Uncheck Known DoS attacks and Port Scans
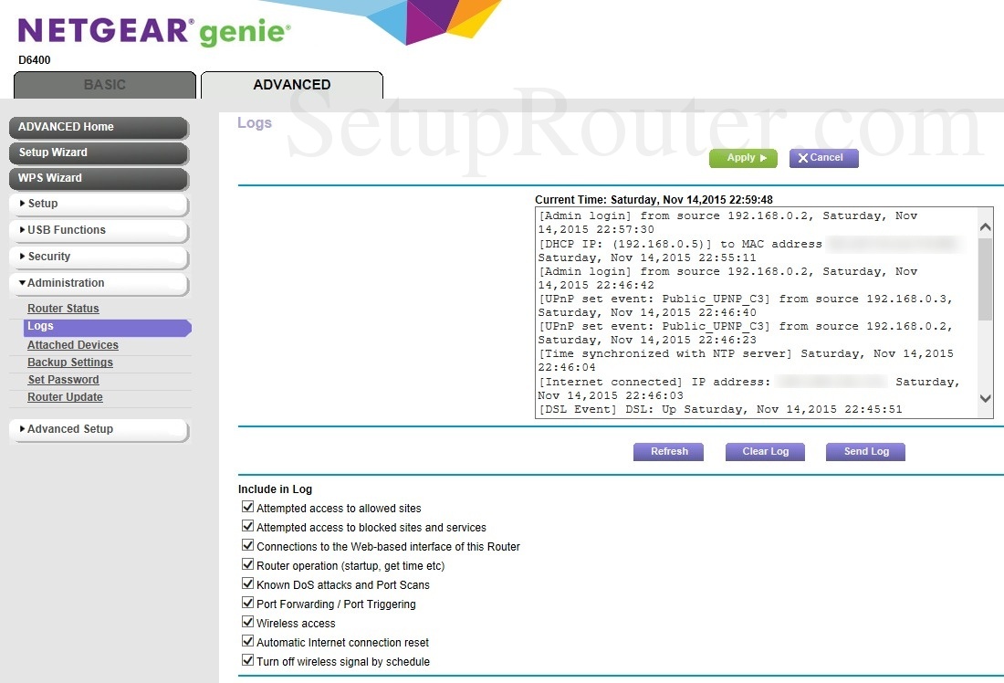Image resolution: width=1004 pixels, height=683 pixels. click(247, 583)
